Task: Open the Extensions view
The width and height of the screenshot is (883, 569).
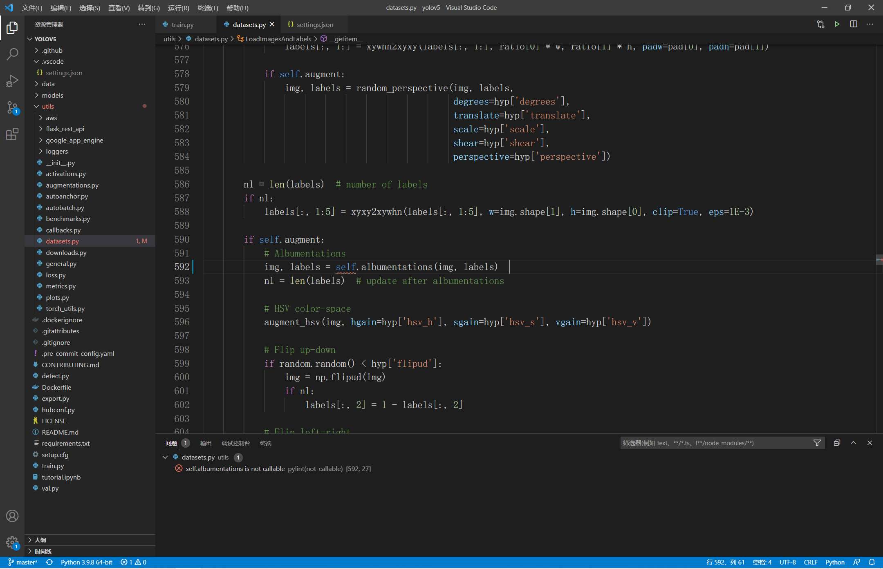Action: (x=12, y=134)
